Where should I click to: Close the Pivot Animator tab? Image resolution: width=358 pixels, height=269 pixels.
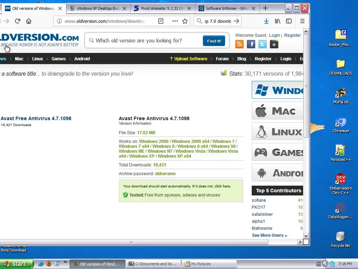[x=189, y=8]
